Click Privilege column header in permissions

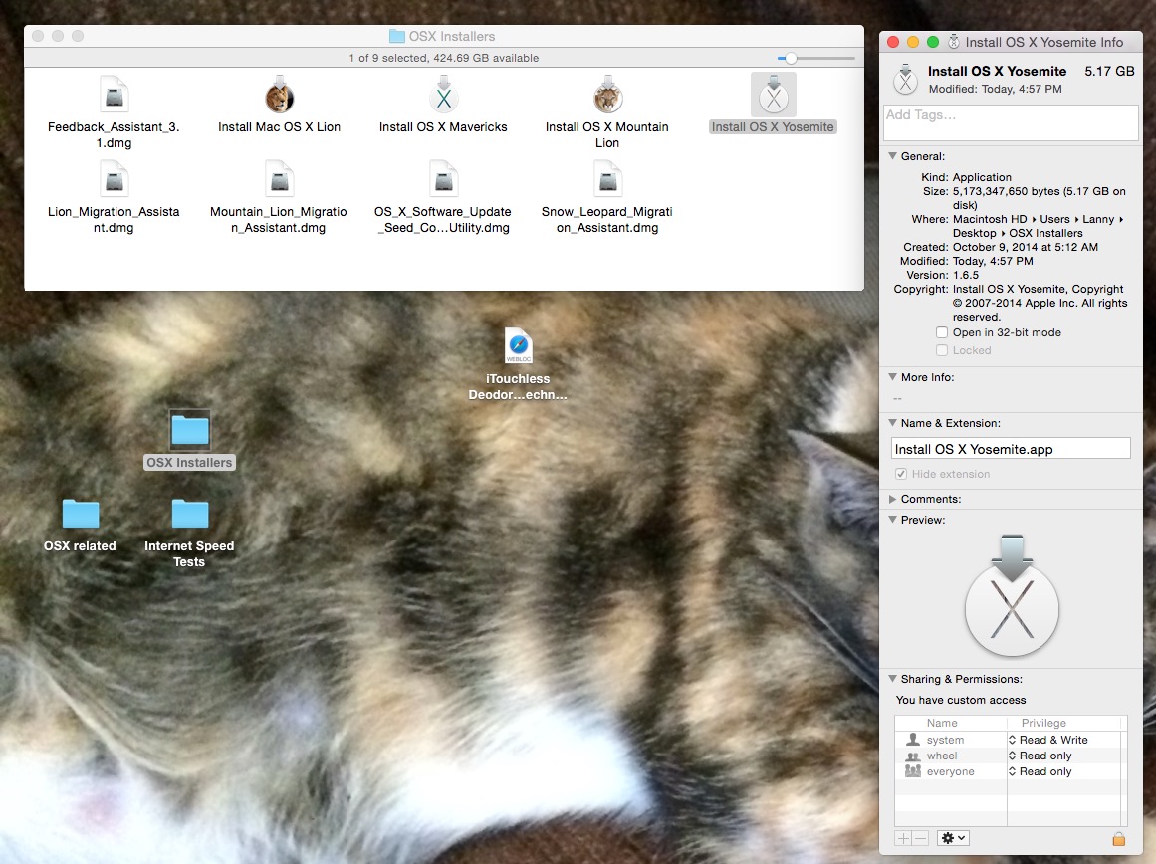pos(1043,723)
